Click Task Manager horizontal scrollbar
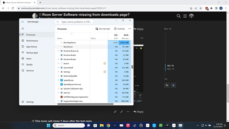This screenshot has height=129, width=229. tap(85, 104)
